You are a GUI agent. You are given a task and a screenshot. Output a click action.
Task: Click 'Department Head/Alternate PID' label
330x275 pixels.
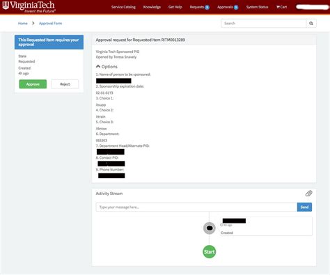point(123,146)
